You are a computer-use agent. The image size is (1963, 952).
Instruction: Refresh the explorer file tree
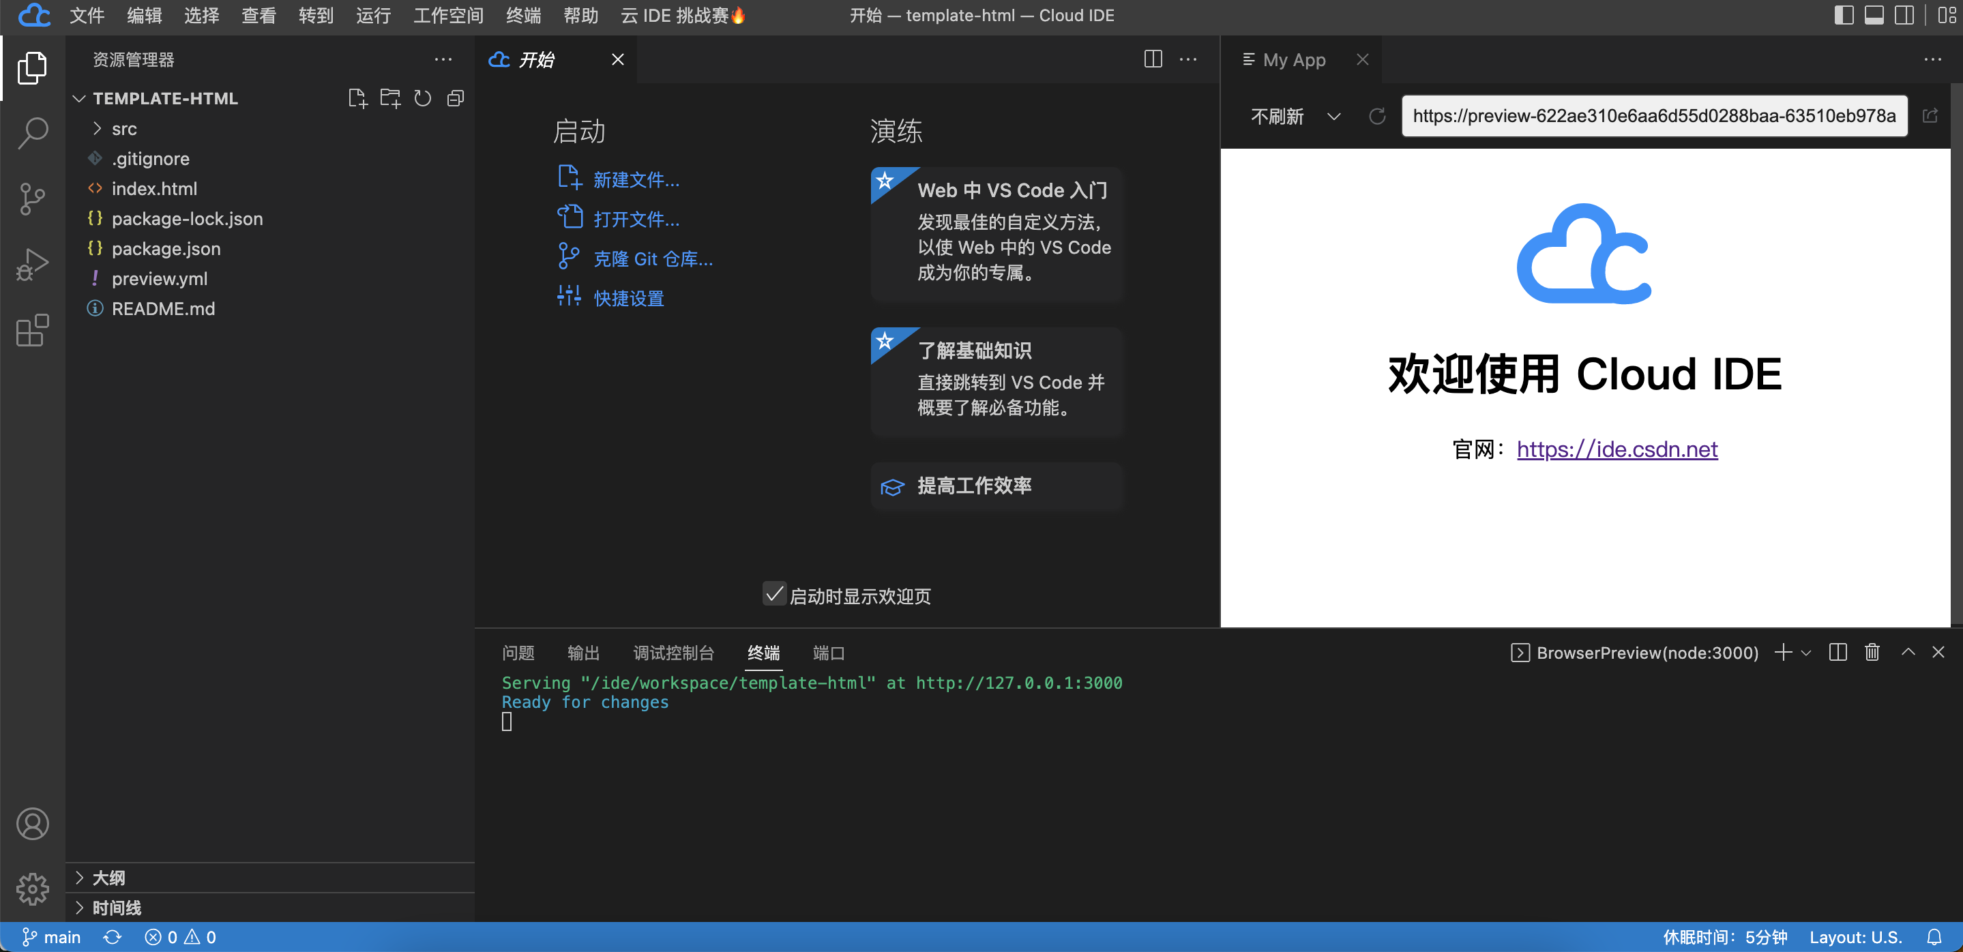pos(423,98)
